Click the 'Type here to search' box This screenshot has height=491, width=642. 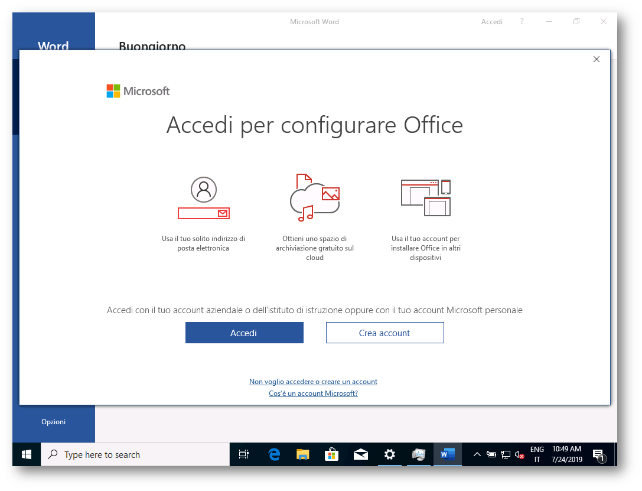(135, 454)
